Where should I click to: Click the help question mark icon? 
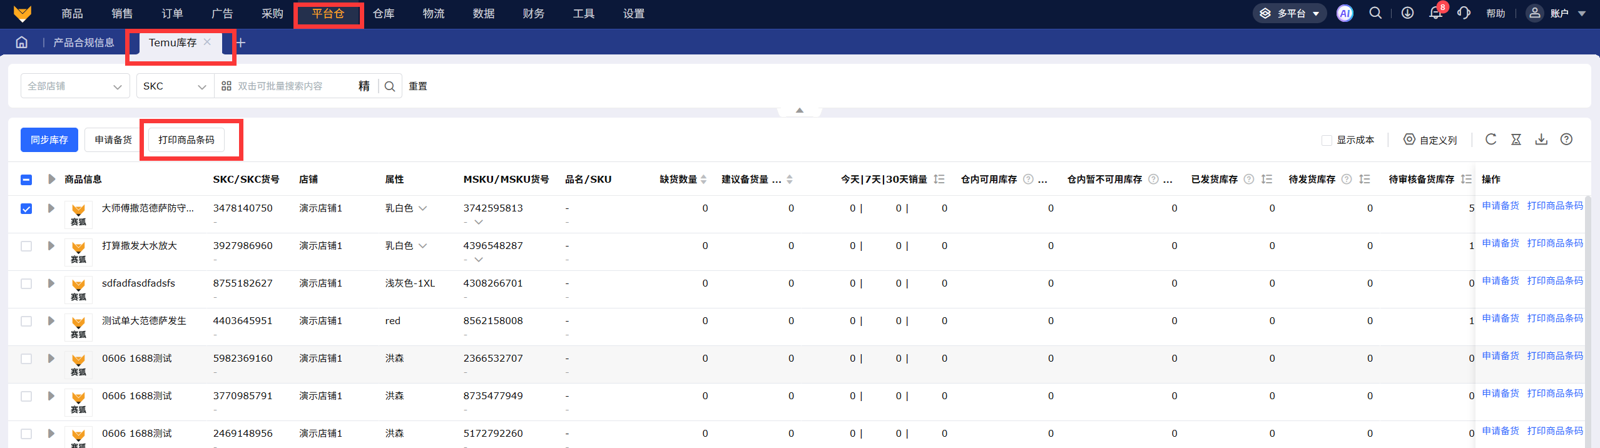coord(1566,140)
